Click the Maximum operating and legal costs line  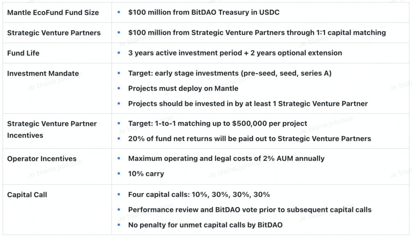pyautogui.click(x=226, y=159)
